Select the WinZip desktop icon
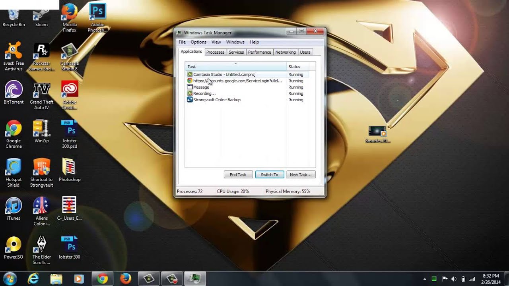 click(41, 131)
